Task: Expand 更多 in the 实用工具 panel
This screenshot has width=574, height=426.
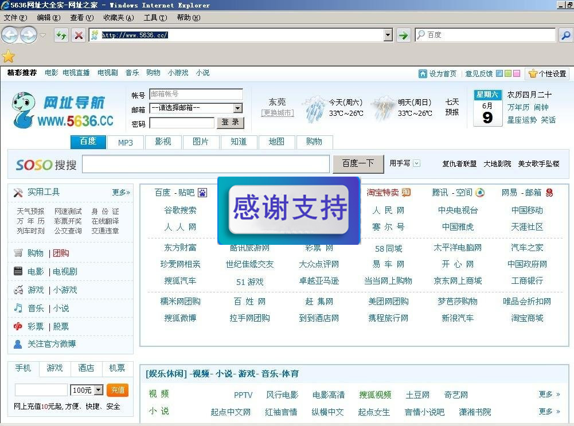Action: coord(121,193)
